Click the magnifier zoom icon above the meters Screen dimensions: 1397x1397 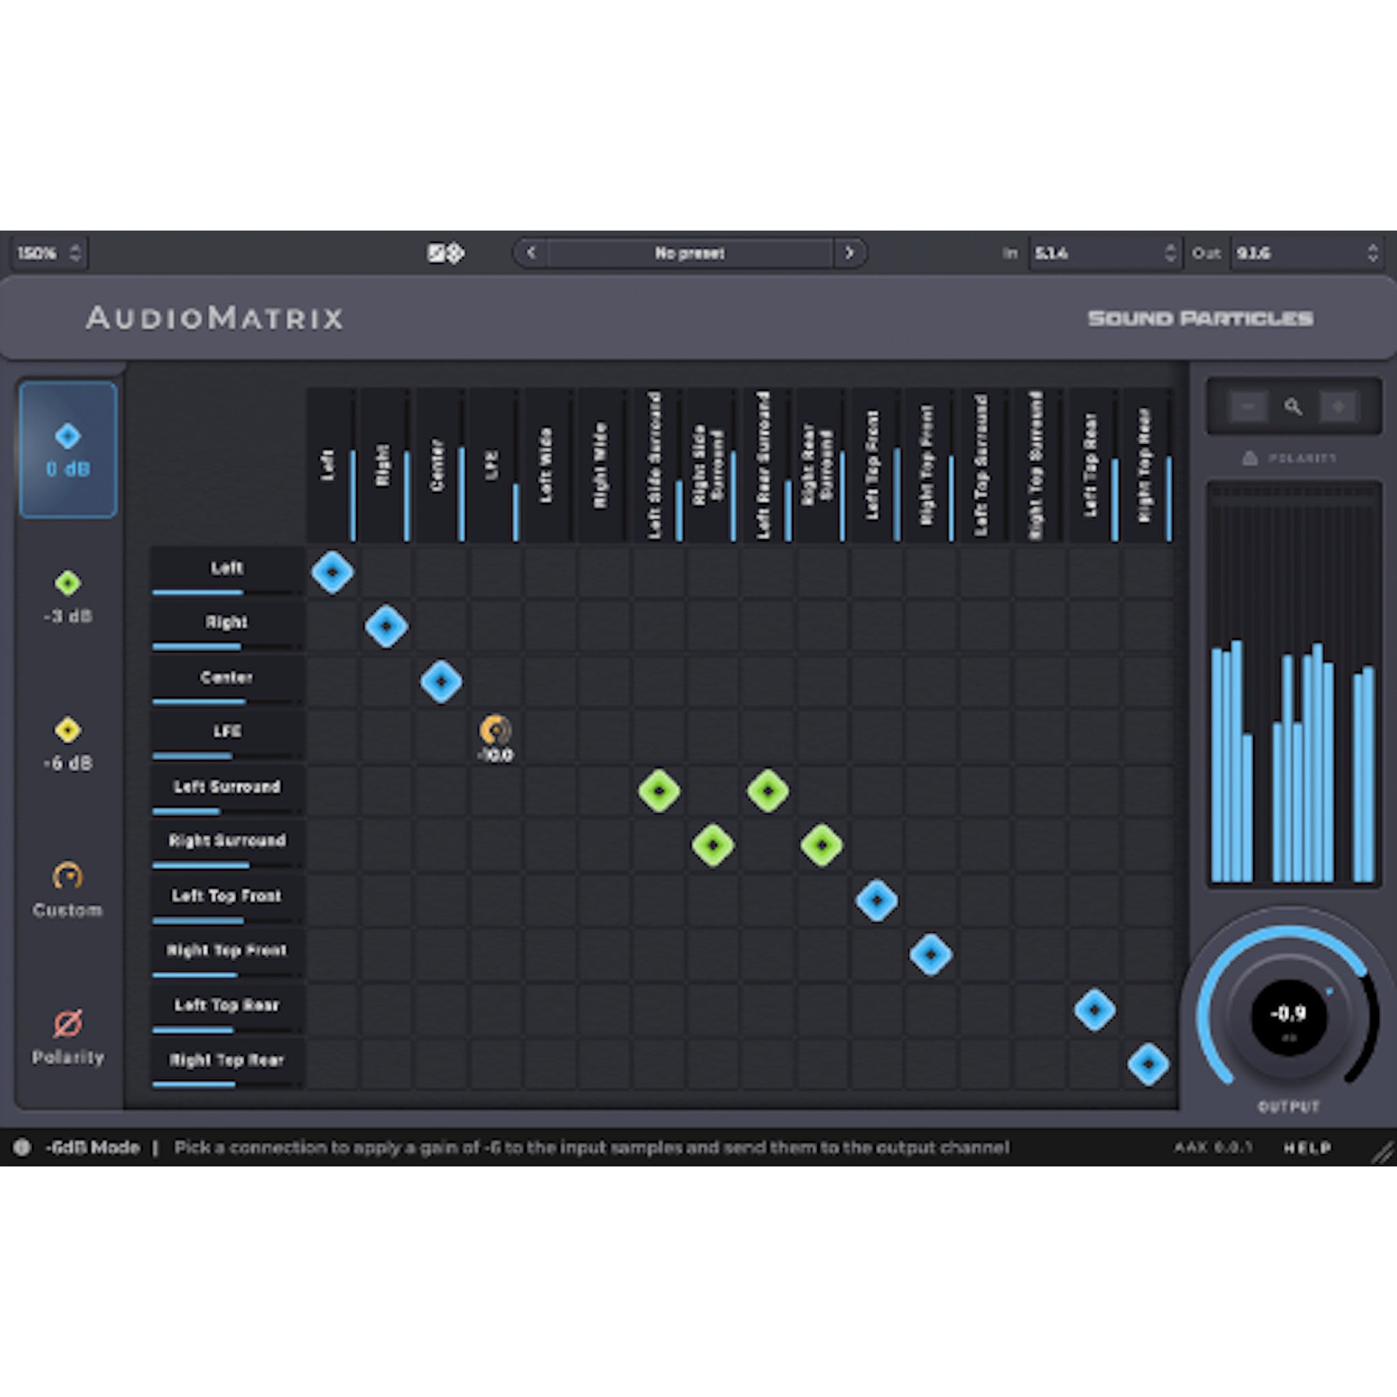click(1293, 407)
